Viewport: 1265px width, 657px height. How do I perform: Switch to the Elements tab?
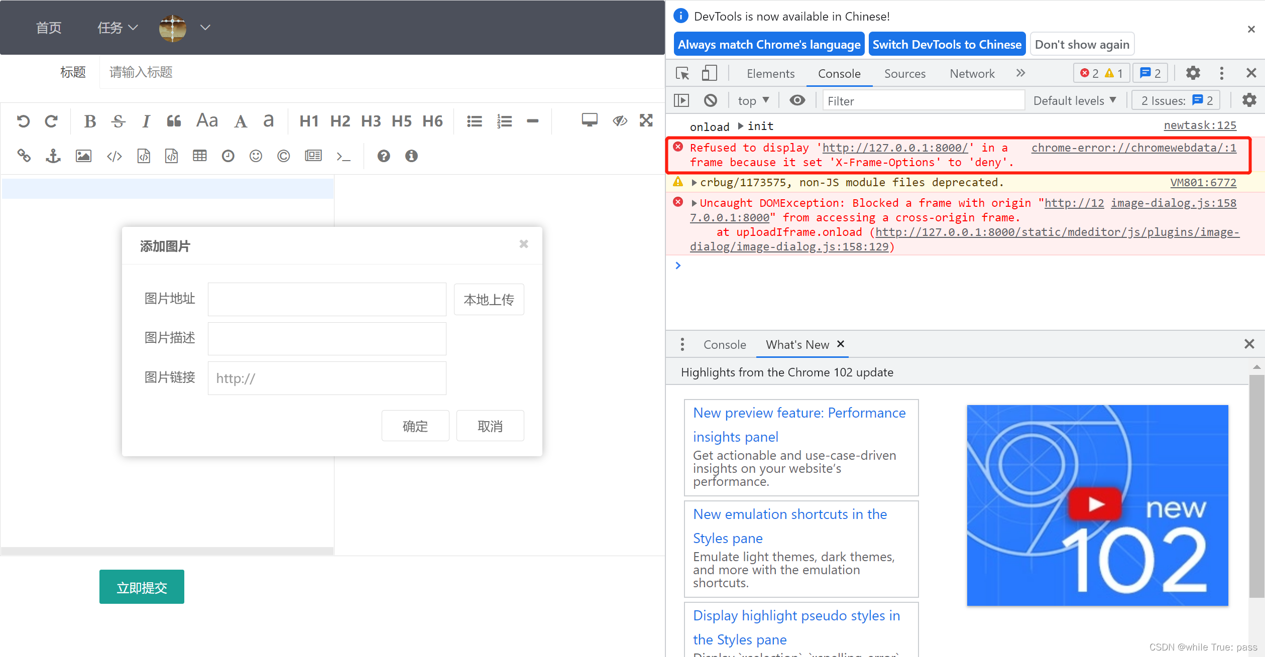(770, 74)
